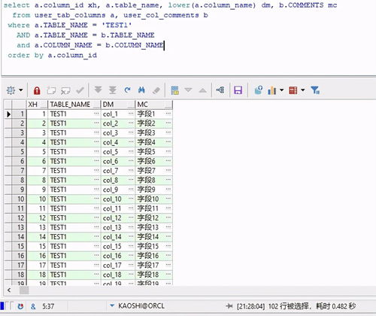376x316 pixels.
Task: Click the linked query icon
Action: point(220,90)
